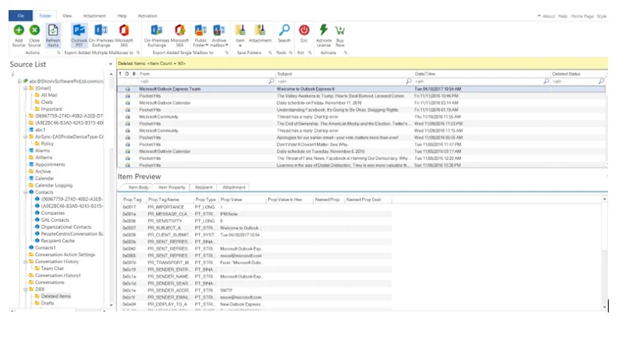Switch to the View ribbon tab
The width and height of the screenshot is (618, 342).
tap(67, 16)
